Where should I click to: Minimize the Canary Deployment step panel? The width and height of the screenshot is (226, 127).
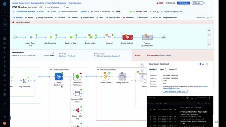click(210, 64)
